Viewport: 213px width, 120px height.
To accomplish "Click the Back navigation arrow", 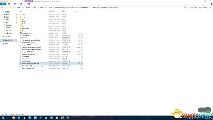I will [2, 7].
